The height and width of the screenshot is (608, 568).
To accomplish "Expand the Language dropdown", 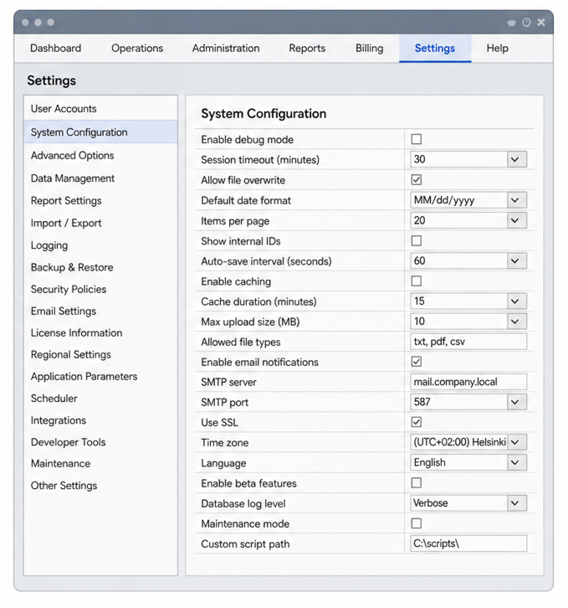I will [468, 462].
